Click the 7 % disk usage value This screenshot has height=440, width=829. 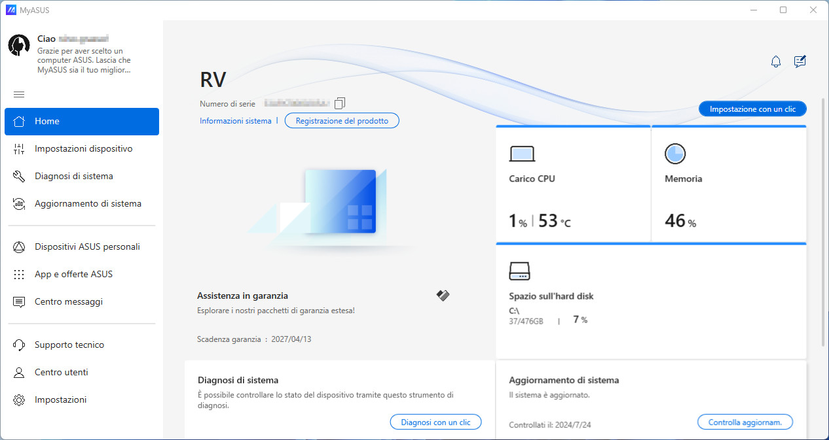[x=580, y=320]
